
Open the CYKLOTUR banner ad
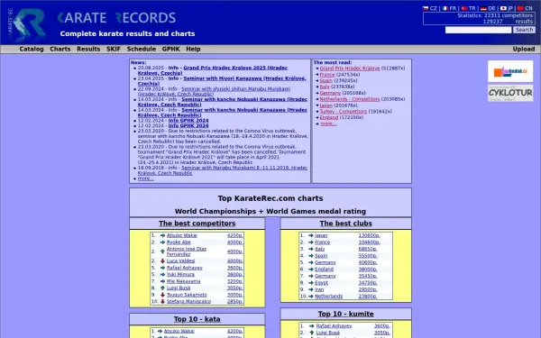tap(510, 93)
